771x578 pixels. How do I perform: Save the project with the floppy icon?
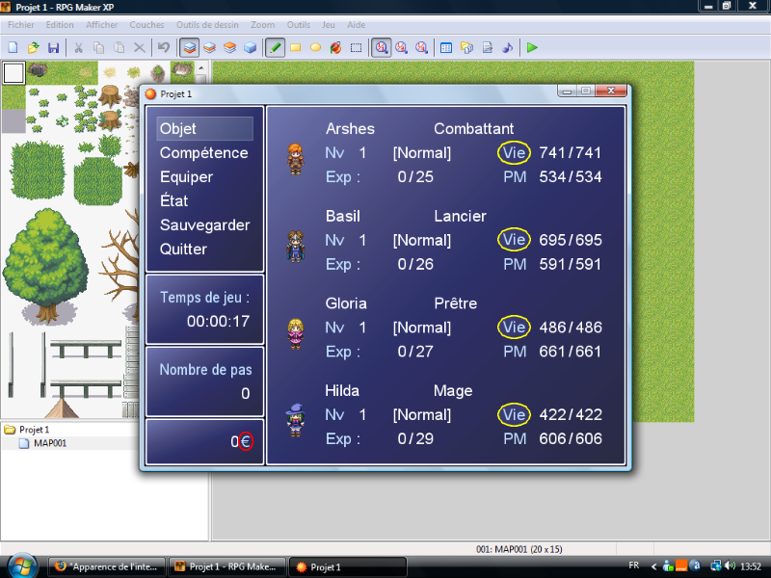53,47
